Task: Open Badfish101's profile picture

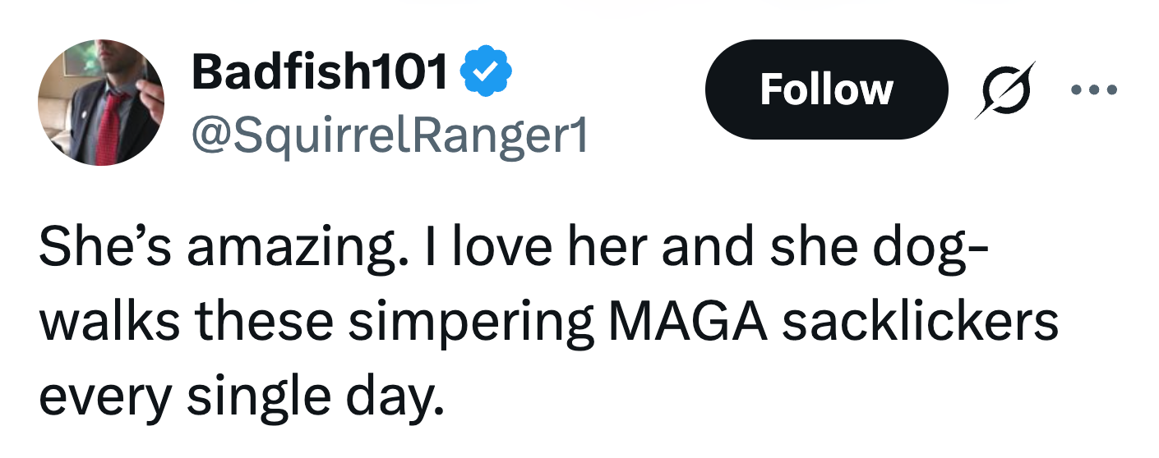Action: click(101, 103)
